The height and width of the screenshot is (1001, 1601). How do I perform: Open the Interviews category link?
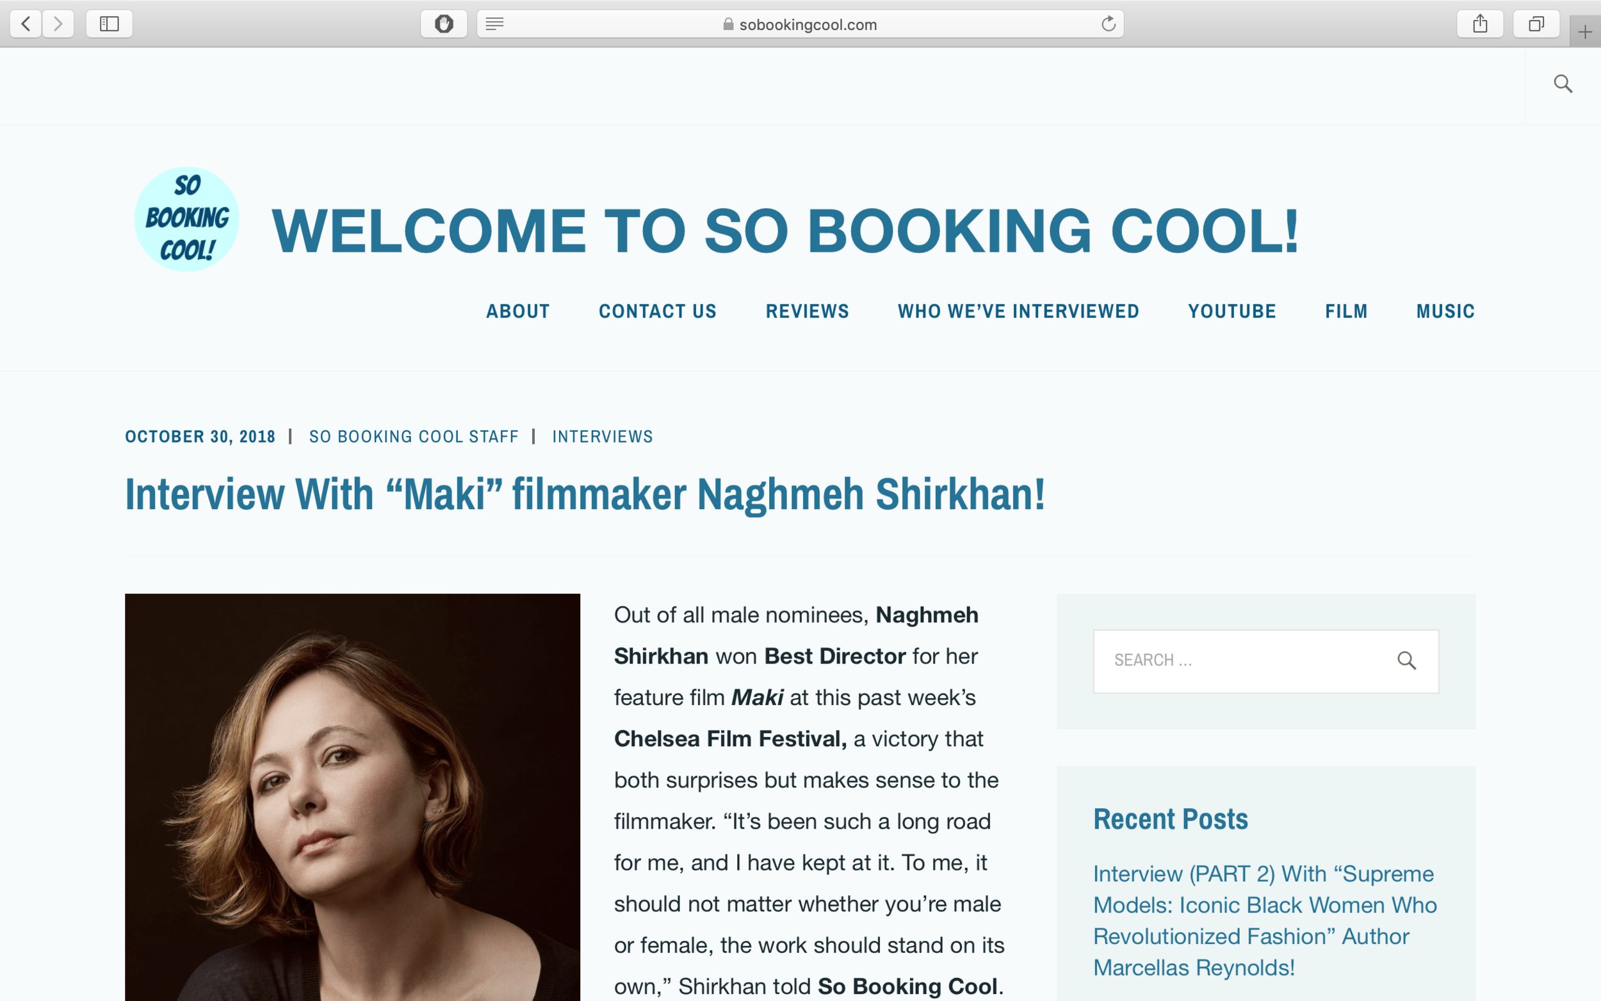tap(602, 437)
